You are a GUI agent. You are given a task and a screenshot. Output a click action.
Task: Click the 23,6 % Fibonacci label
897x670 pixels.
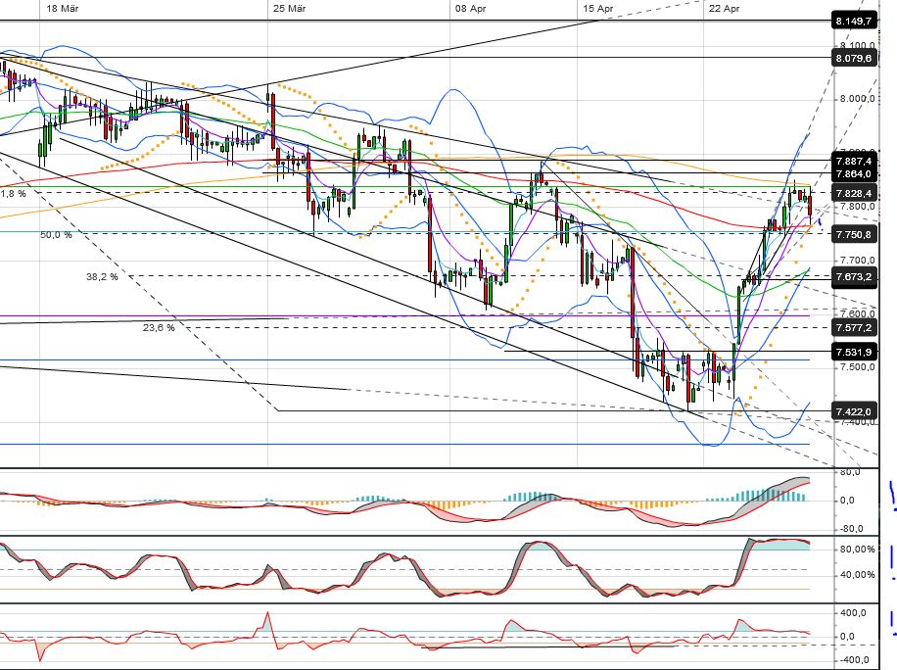159,328
